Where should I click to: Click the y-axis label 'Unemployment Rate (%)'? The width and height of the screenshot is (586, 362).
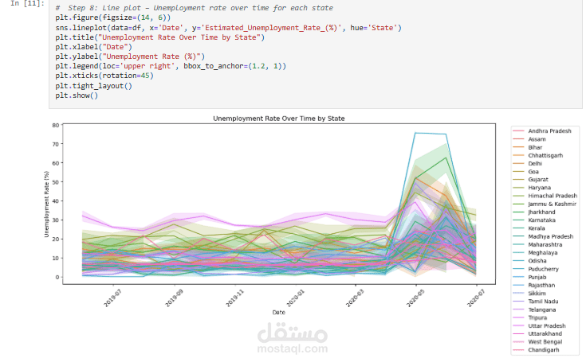click(x=47, y=204)
